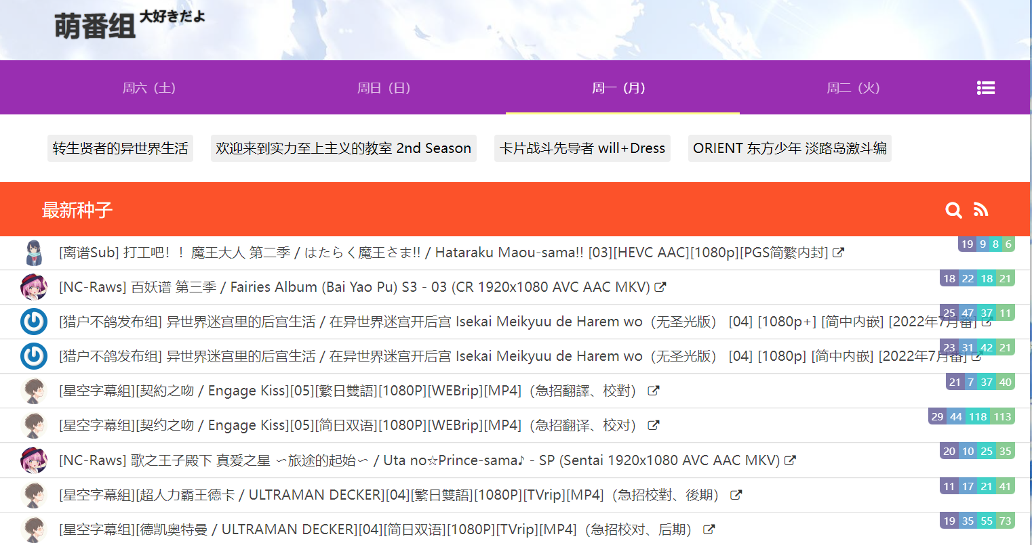Click the 星空字幕组 uploader avatar
Screen dimensions: 1032x545
[34, 391]
